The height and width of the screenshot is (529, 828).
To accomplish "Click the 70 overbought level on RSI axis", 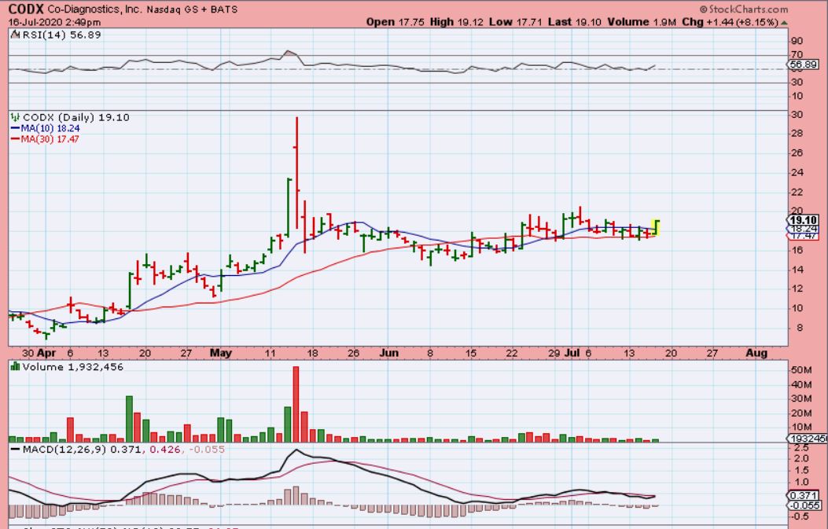I will (797, 55).
